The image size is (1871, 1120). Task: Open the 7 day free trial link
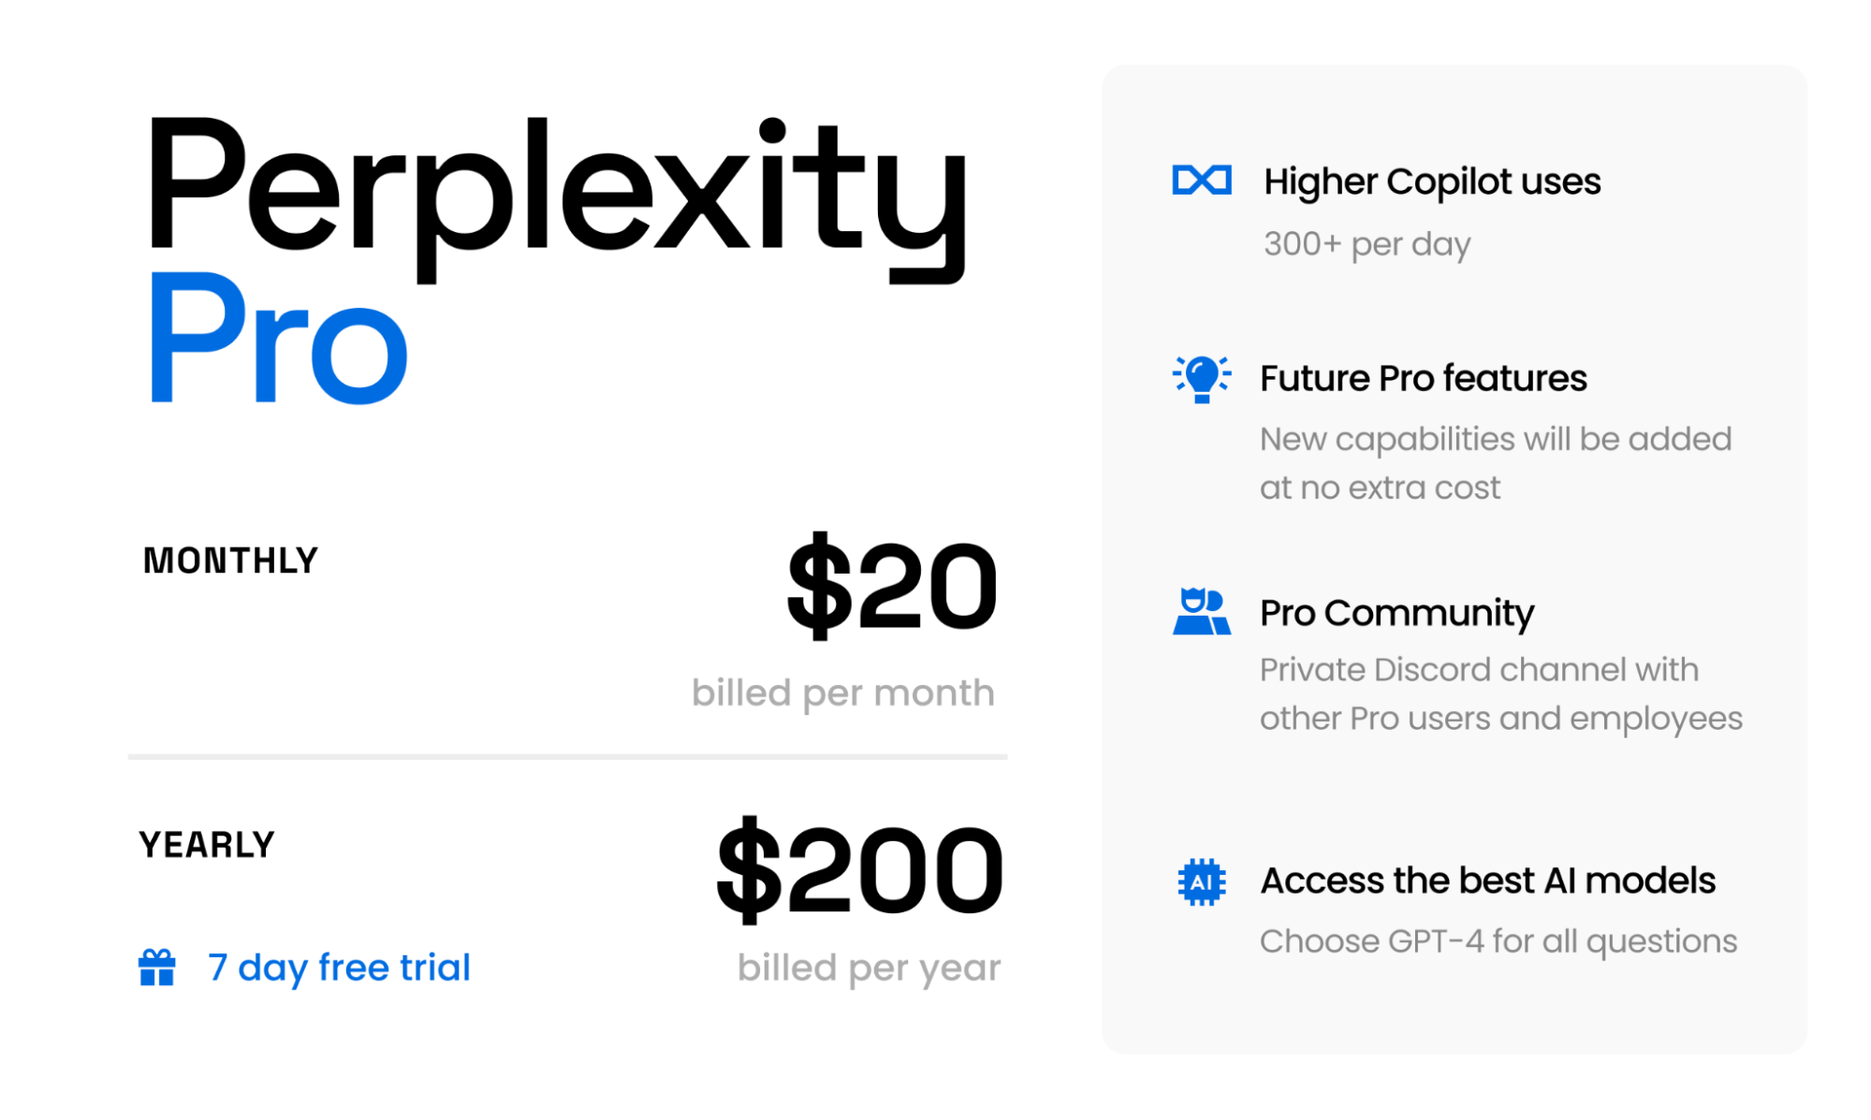click(x=339, y=967)
